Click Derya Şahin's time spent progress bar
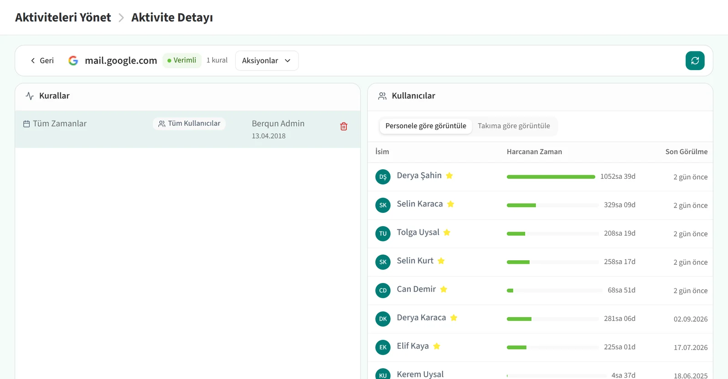728x379 pixels. 551,177
